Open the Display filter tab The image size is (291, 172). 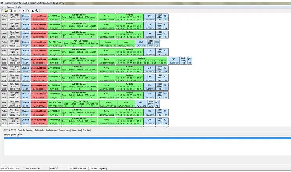(x=76, y=130)
